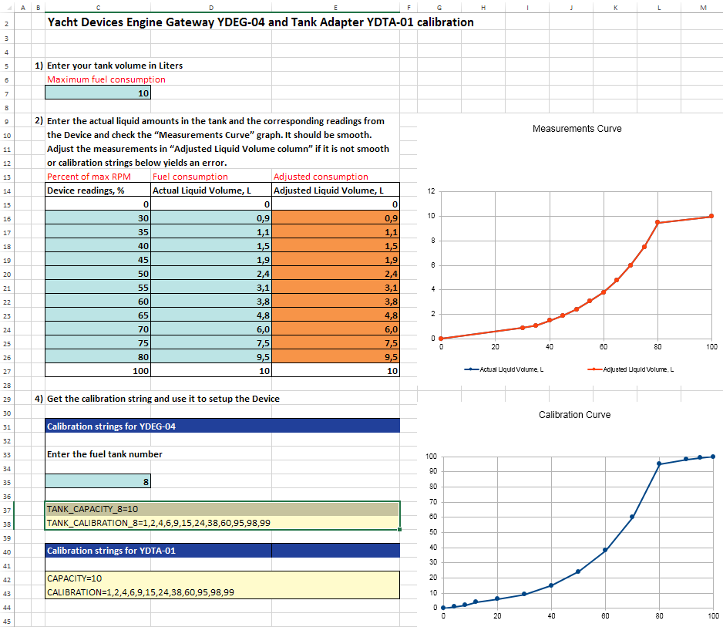Select device reading cell with value 80
723x627 pixels.
click(x=98, y=356)
